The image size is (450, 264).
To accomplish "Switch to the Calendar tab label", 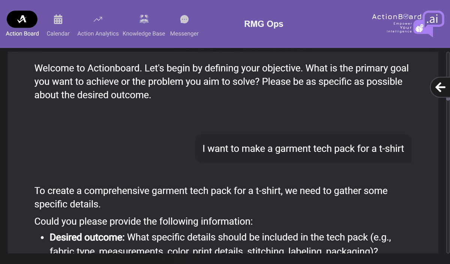I will tap(58, 34).
